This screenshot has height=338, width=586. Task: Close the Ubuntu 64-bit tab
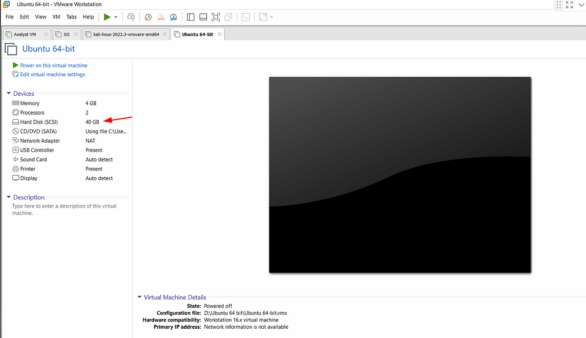point(220,34)
